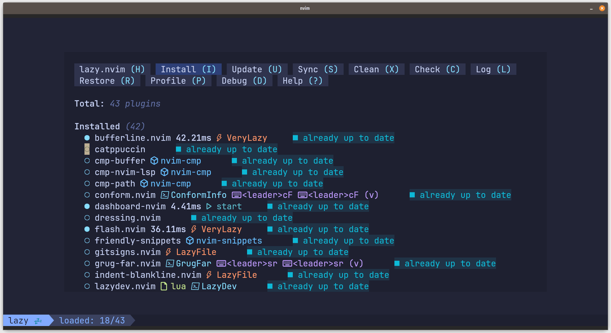Click the circle bullet for gitsigns.nvim
Screen dimensions: 611x333
pyautogui.click(x=87, y=252)
